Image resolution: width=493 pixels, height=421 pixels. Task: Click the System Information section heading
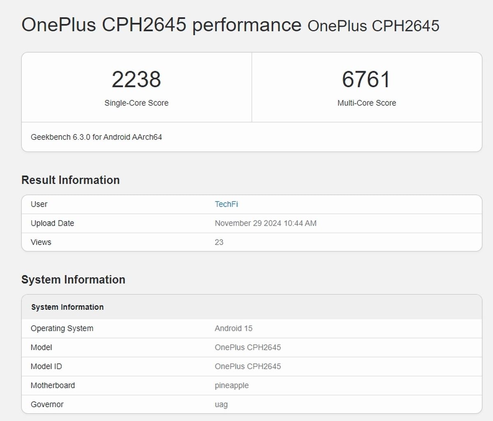point(73,280)
